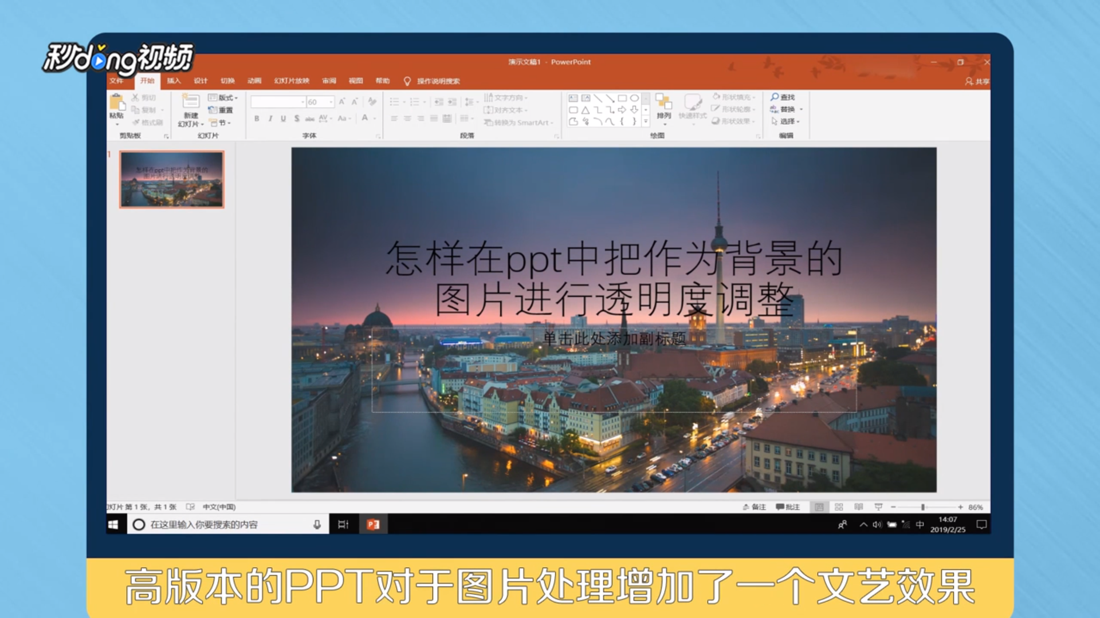The height and width of the screenshot is (618, 1100).
Task: Toggle Underline formatting
Action: pyautogui.click(x=283, y=118)
